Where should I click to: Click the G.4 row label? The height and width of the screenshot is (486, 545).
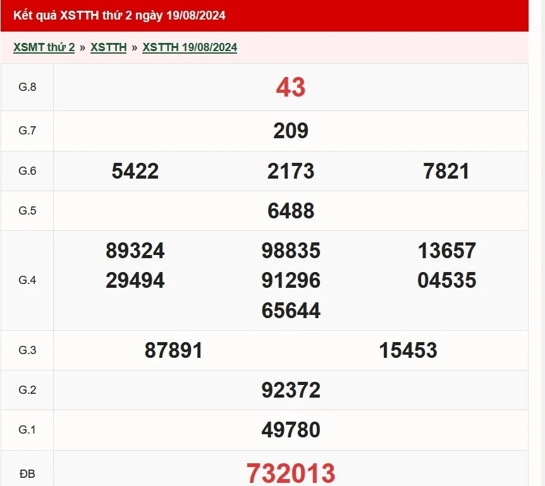(27, 280)
